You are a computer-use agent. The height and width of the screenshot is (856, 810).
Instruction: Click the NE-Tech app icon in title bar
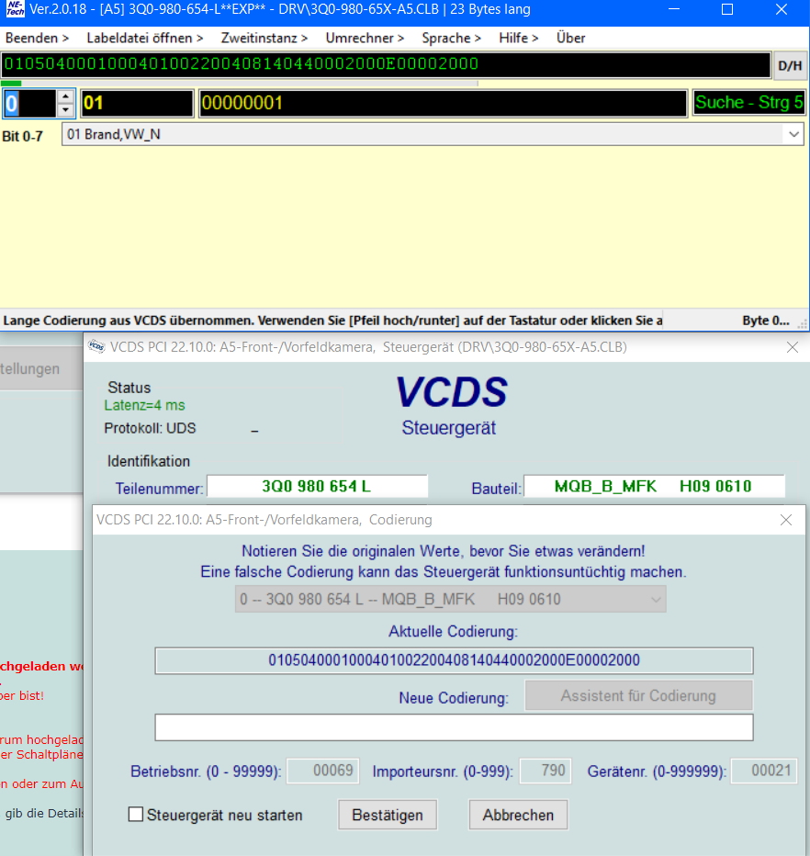(15, 10)
